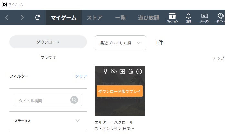Switch to the 遊び放題 tab
The image size is (225, 137).
[148, 18]
